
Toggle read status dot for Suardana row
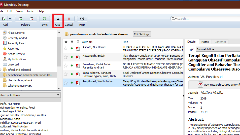click(x=72, y=65)
